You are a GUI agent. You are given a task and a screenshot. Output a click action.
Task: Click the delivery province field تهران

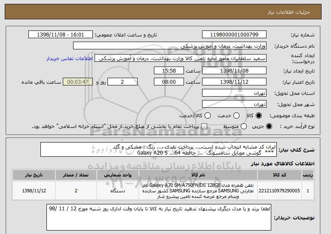tap(234, 93)
